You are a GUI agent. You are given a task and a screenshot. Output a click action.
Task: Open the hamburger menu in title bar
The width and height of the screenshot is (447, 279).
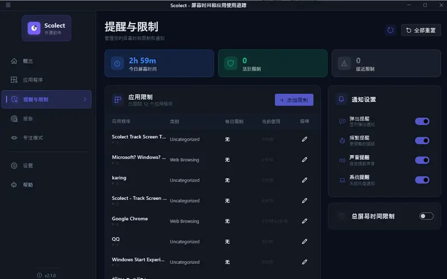click(x=8, y=5)
